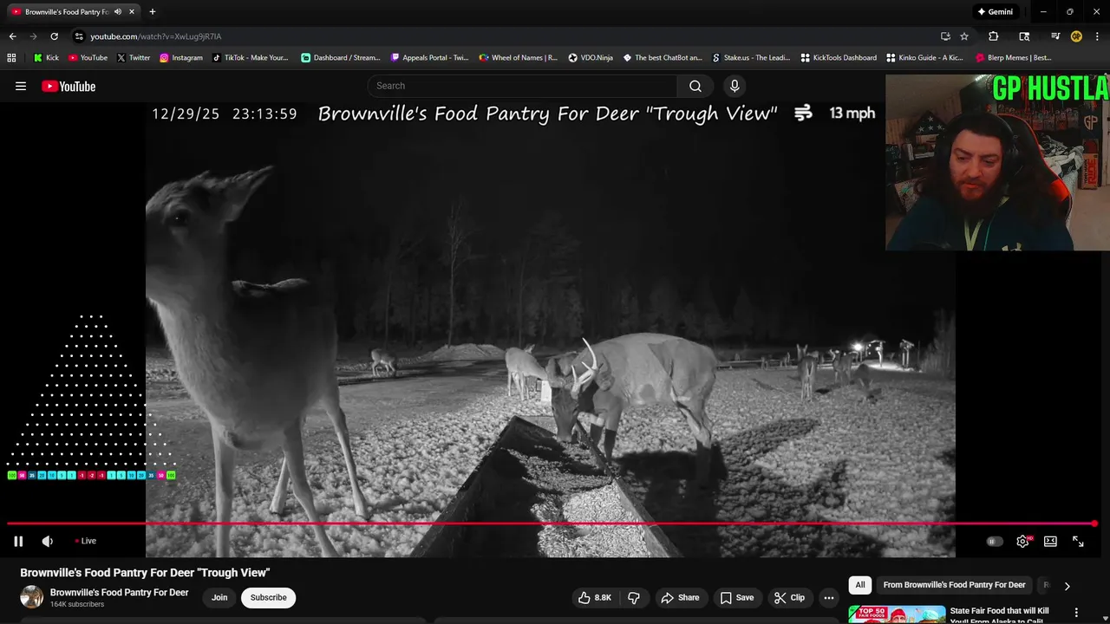Click the video title below the player

(145, 573)
